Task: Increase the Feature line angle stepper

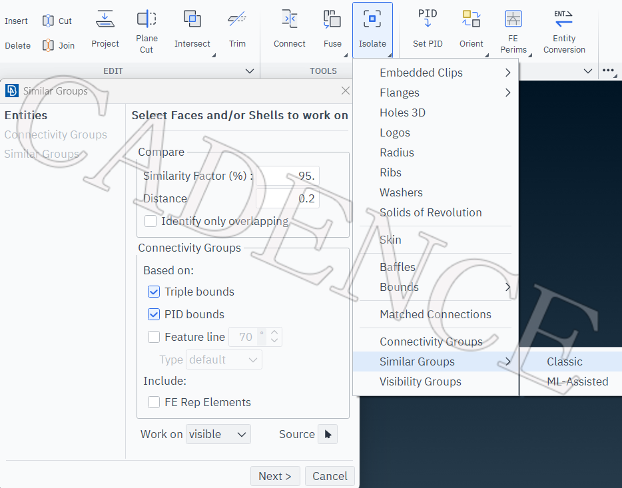Action: [274, 332]
